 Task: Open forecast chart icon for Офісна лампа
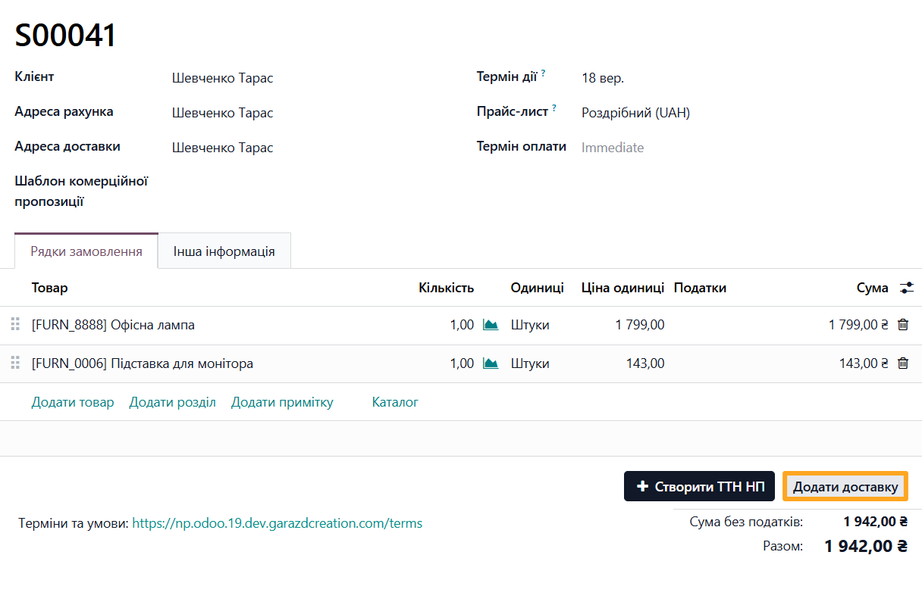(x=491, y=325)
